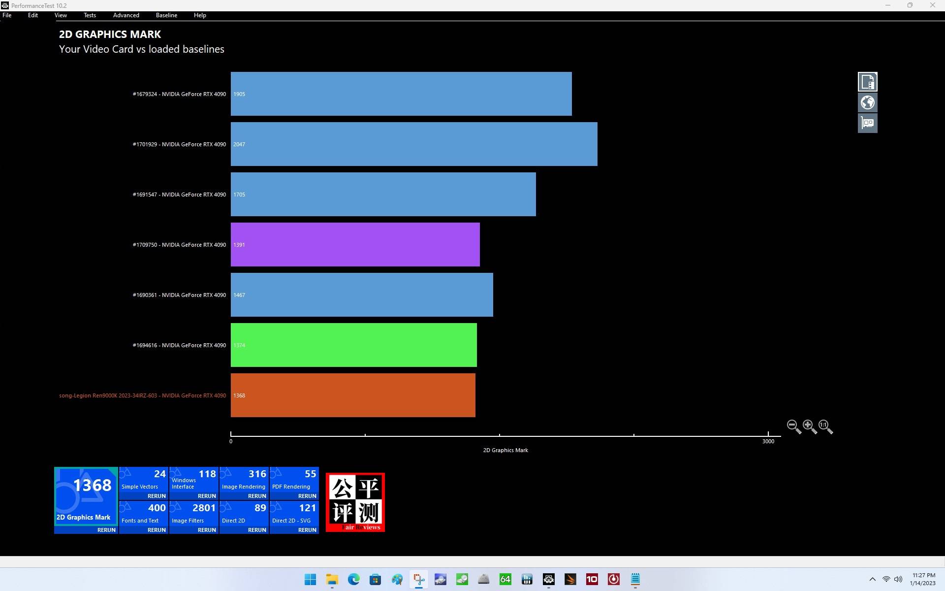Rerun the 2D Graphics Mark test
The height and width of the screenshot is (591, 945).
pos(106,530)
